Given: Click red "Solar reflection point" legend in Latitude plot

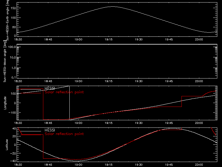Looking at the screenshot, I should click(64, 134).
